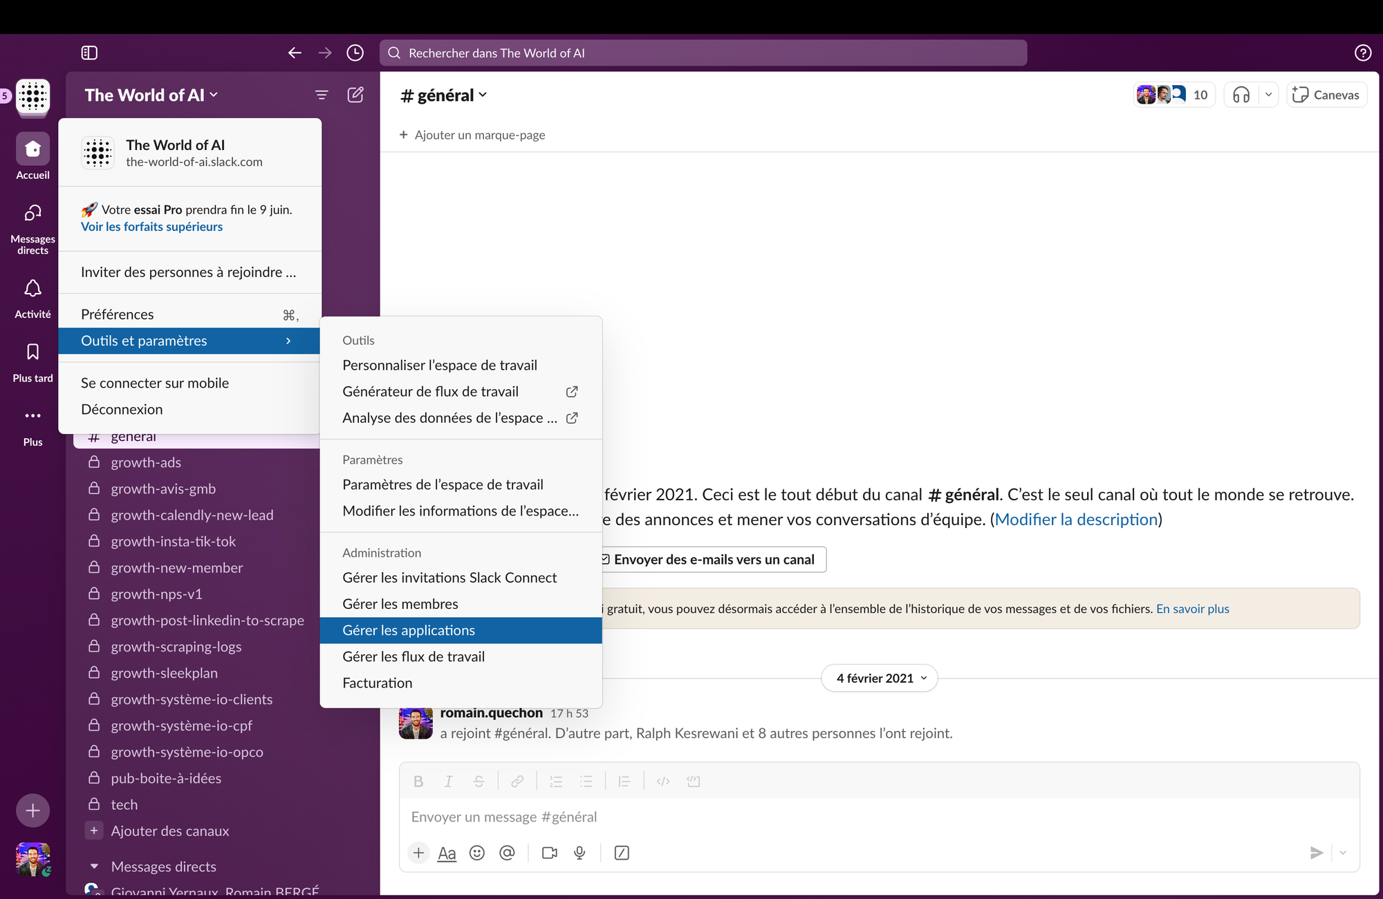Image resolution: width=1383 pixels, height=899 pixels.
Task: Open the Canevas button
Action: [1326, 95]
